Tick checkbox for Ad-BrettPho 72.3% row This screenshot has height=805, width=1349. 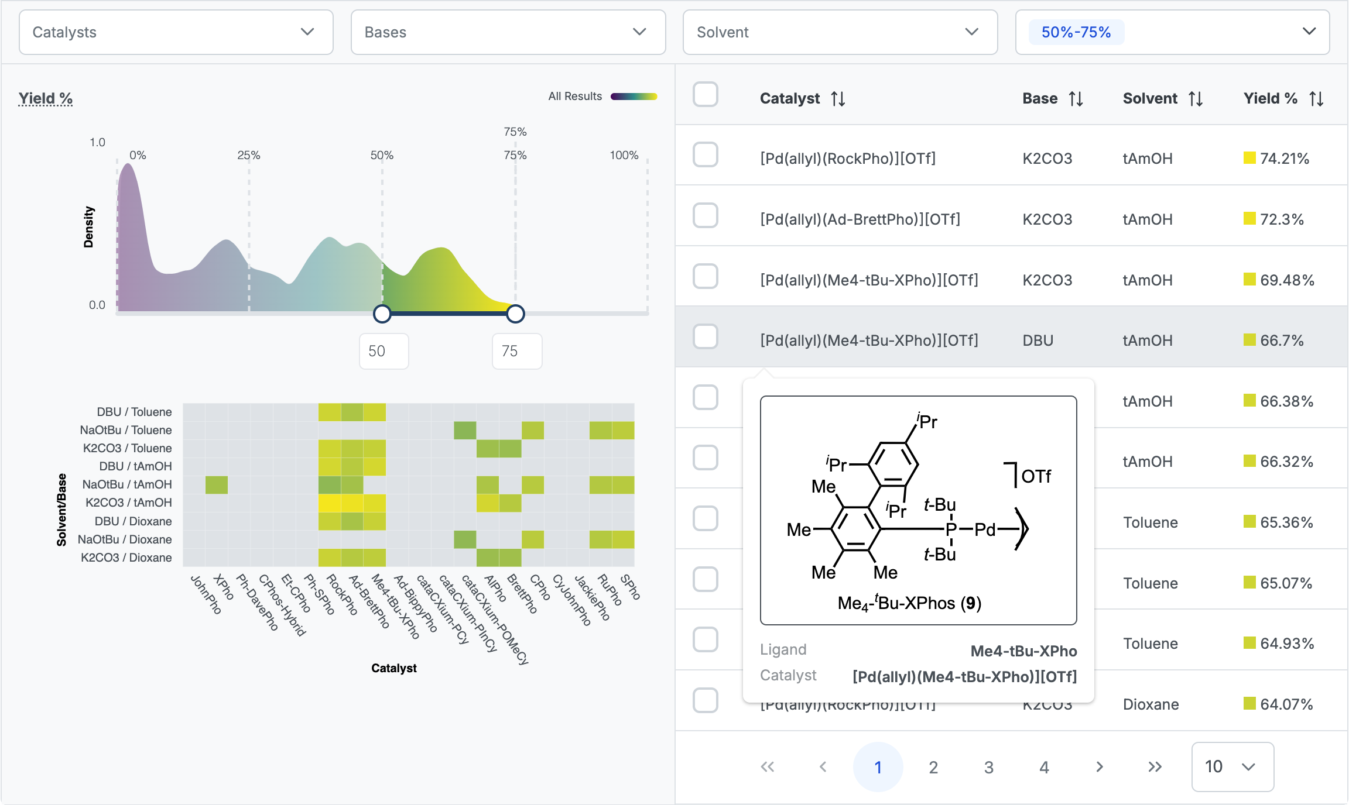705,216
